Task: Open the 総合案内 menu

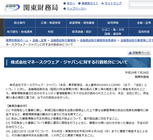Action: point(20,23)
